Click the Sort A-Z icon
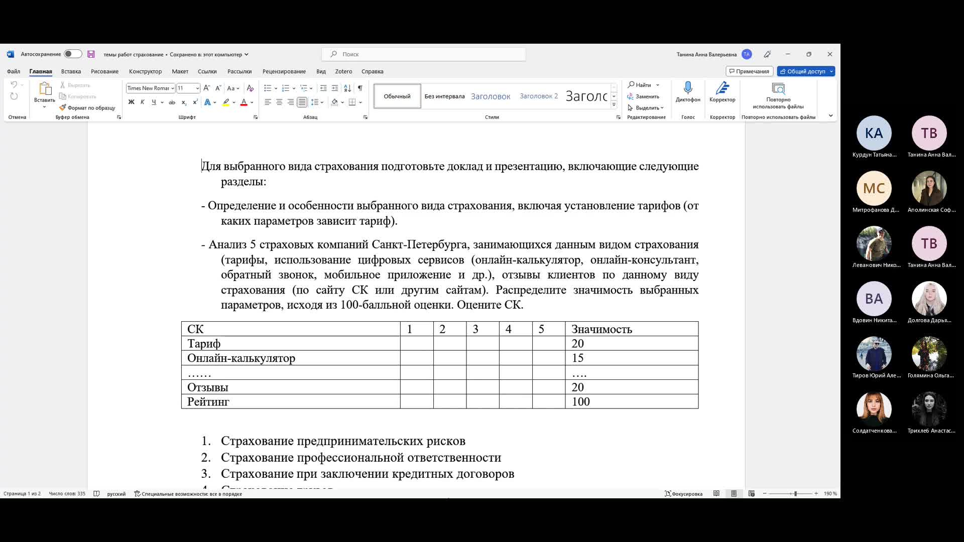The width and height of the screenshot is (964, 542). [x=347, y=88]
